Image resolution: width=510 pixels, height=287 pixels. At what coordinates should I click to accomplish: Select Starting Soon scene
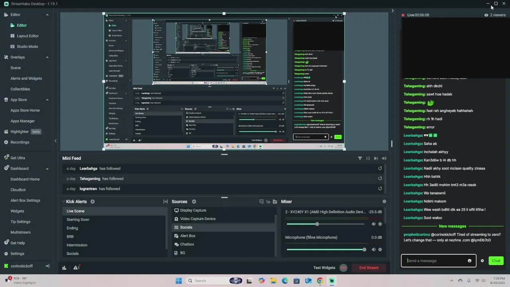tap(114, 220)
